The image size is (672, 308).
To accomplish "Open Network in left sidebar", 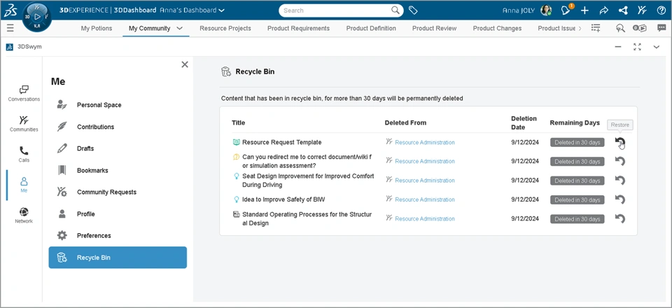I will click(24, 215).
